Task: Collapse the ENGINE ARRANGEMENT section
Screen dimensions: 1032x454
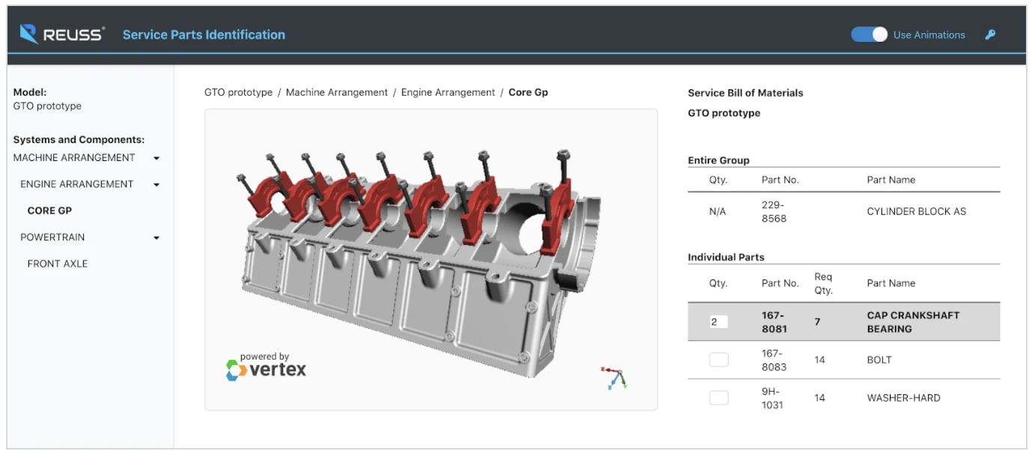Action: [156, 184]
